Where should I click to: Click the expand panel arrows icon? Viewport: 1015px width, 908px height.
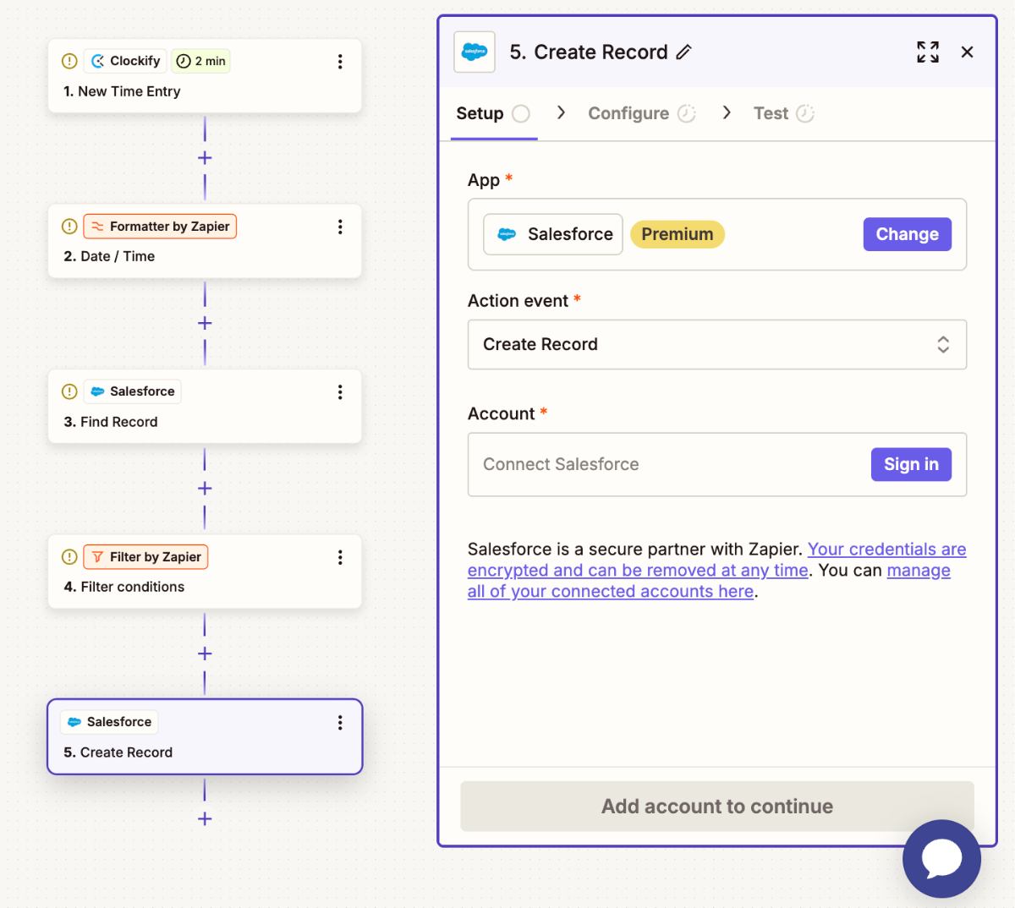click(928, 52)
